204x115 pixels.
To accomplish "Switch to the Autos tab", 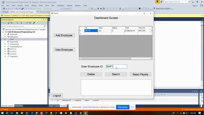I will (51, 106).
